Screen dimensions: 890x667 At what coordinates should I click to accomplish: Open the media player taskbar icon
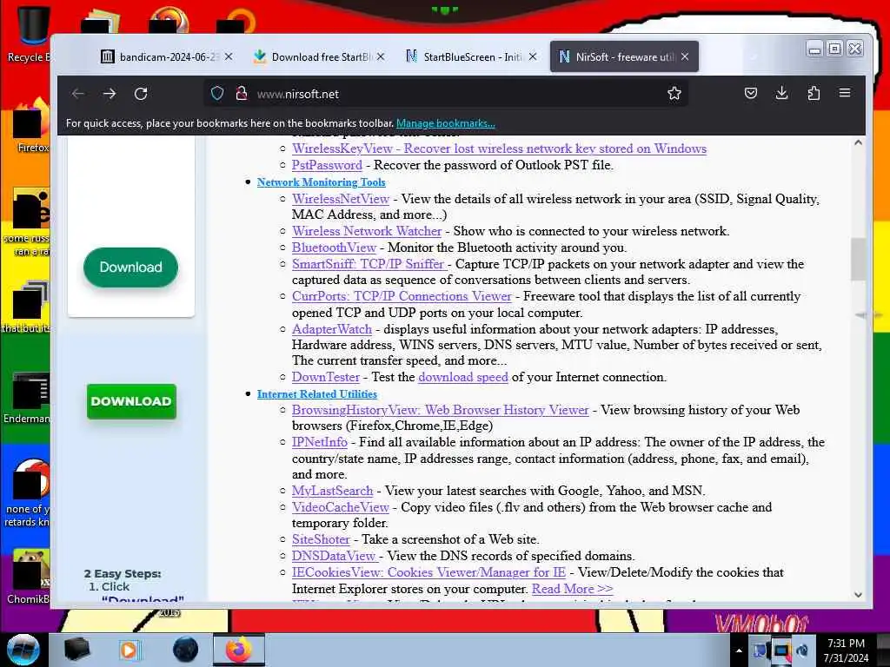[x=129, y=650]
